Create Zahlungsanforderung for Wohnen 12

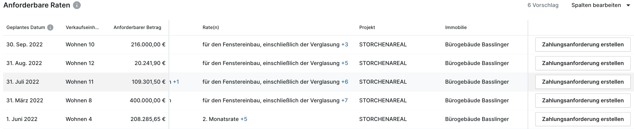click(583, 63)
